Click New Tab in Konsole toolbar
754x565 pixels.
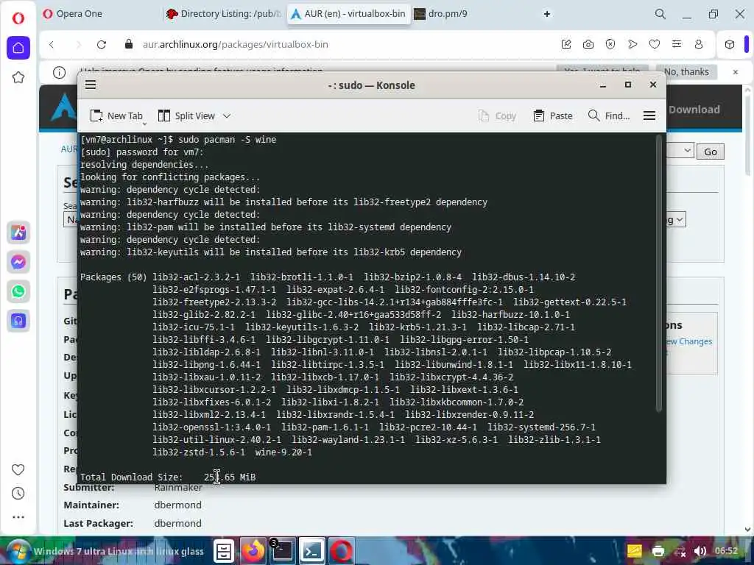point(117,116)
